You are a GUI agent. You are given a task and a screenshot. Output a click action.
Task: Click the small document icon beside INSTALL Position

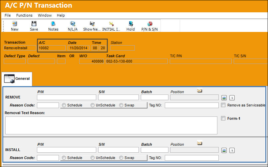232,150
